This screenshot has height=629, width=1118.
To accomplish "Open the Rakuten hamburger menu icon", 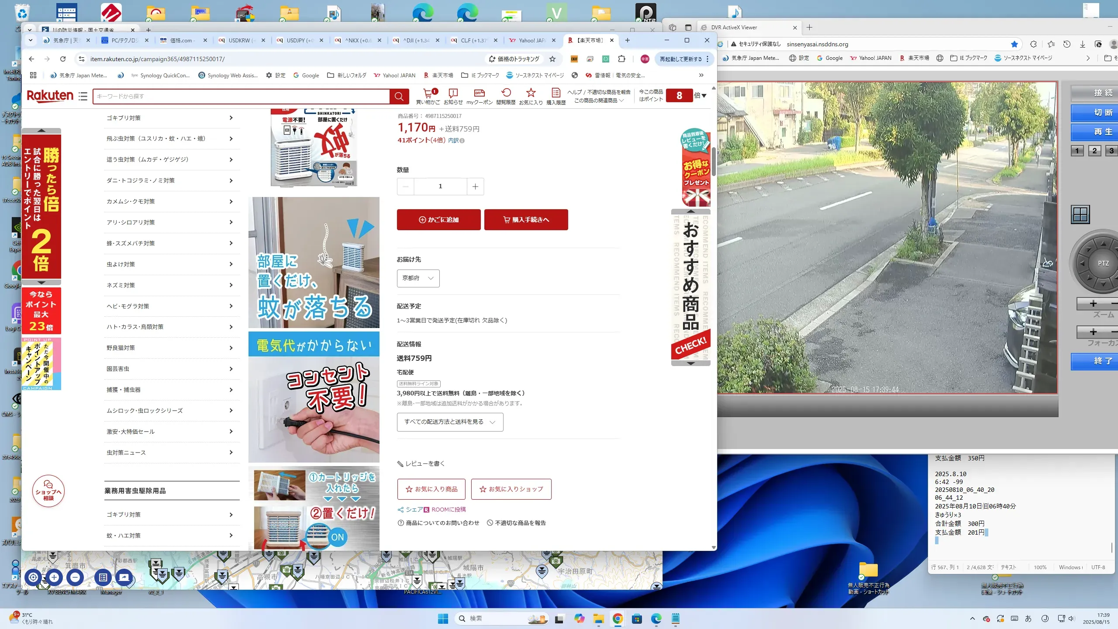I will coord(83,96).
